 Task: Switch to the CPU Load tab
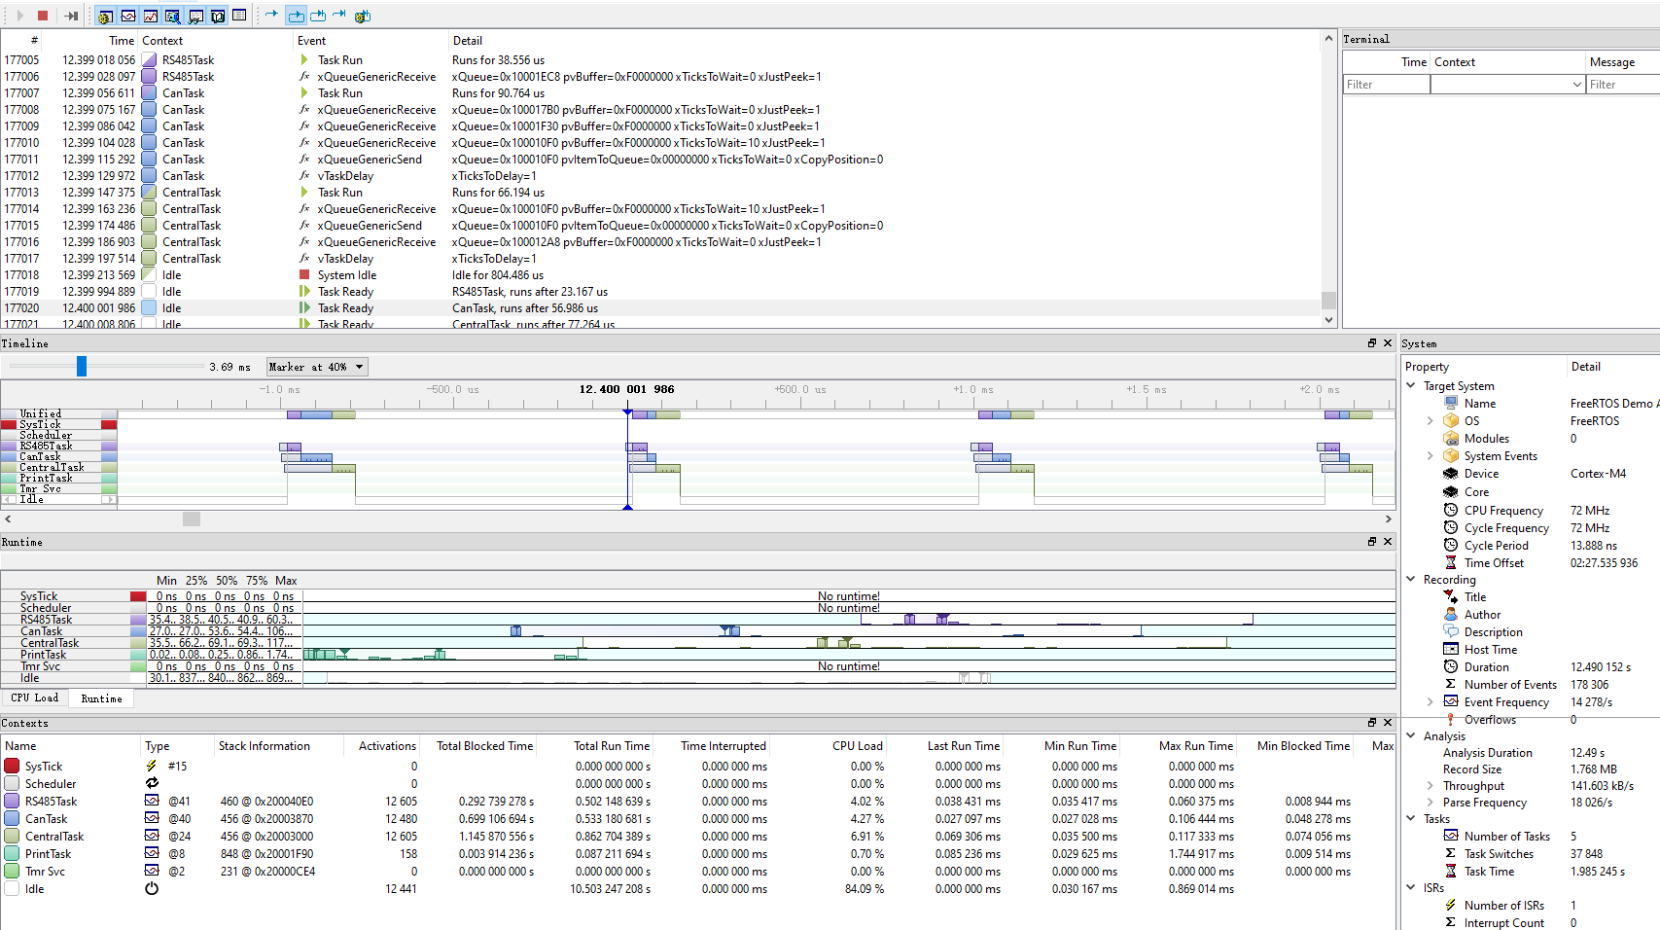click(x=35, y=697)
